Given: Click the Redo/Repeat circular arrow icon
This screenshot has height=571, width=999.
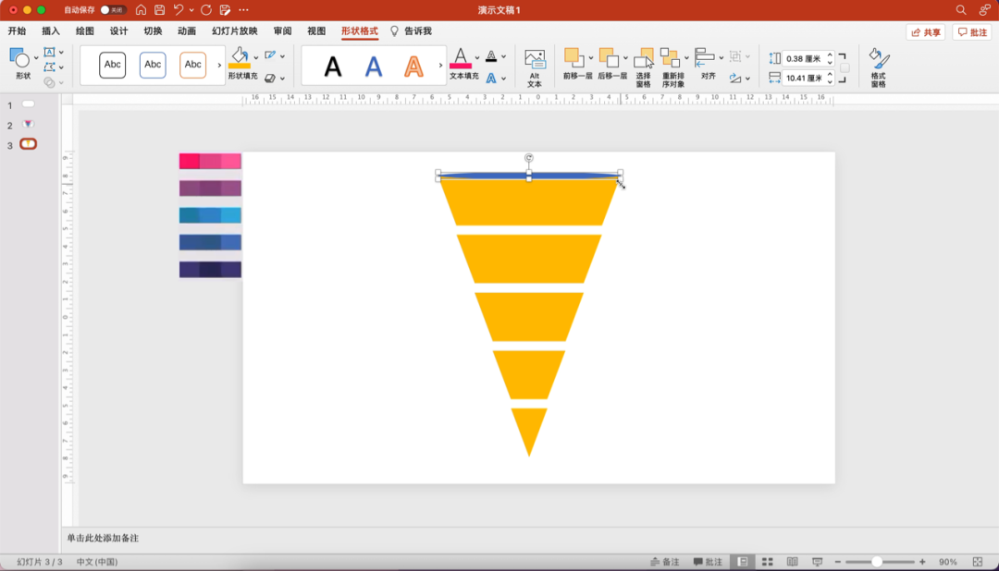Looking at the screenshot, I should click(x=205, y=9).
